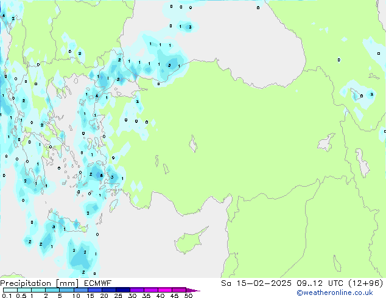Pick the 1–2 mm legend color
Screen dimensions: 386x298
38,290
